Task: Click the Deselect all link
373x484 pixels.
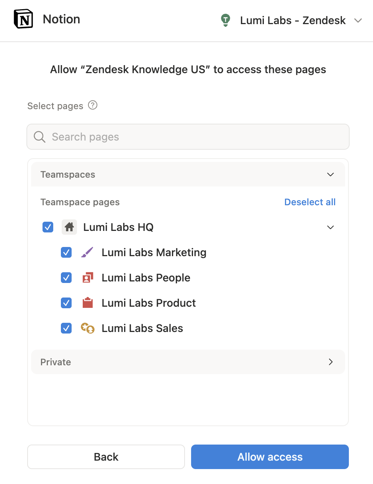Action: click(x=310, y=202)
